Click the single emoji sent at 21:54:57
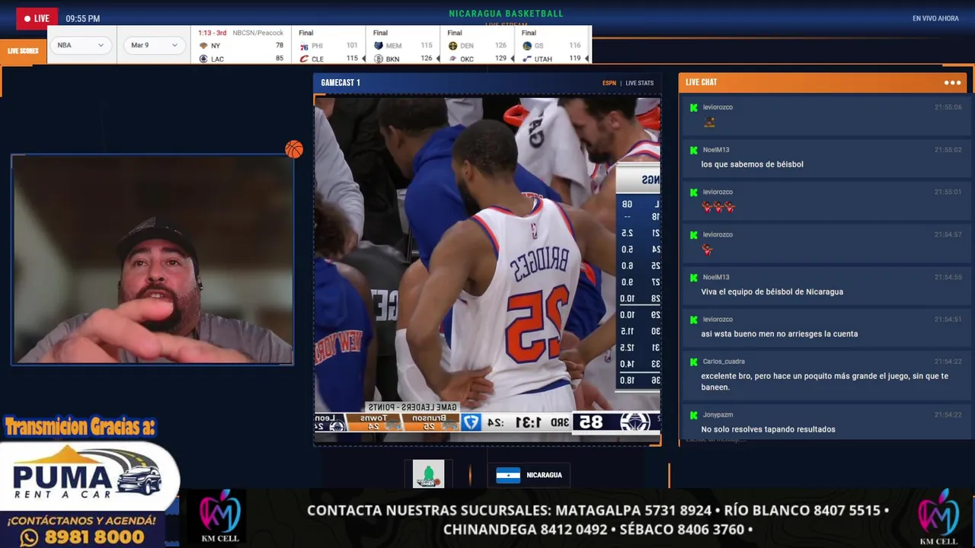Viewport: 975px width, 548px height. [x=708, y=250]
